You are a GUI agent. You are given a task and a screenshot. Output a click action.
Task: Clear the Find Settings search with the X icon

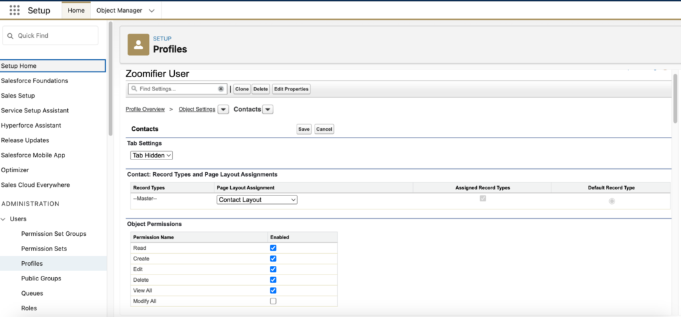[x=221, y=88]
